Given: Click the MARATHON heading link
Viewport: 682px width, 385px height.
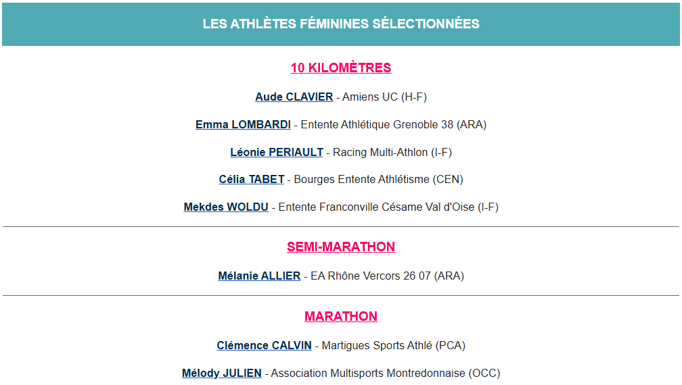Looking at the screenshot, I should [x=341, y=316].
